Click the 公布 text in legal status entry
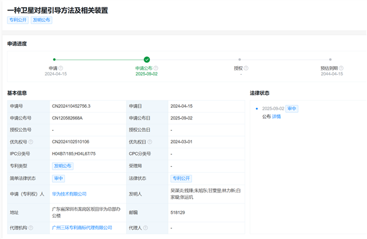The image size is (367, 239). 266,116
